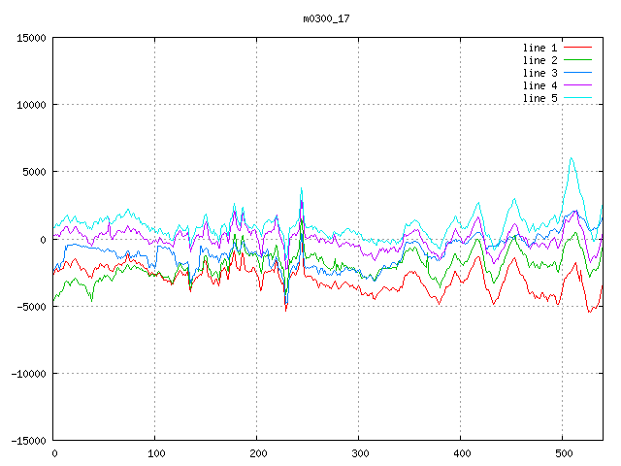Select the -5000 y-axis tick label

point(30,307)
